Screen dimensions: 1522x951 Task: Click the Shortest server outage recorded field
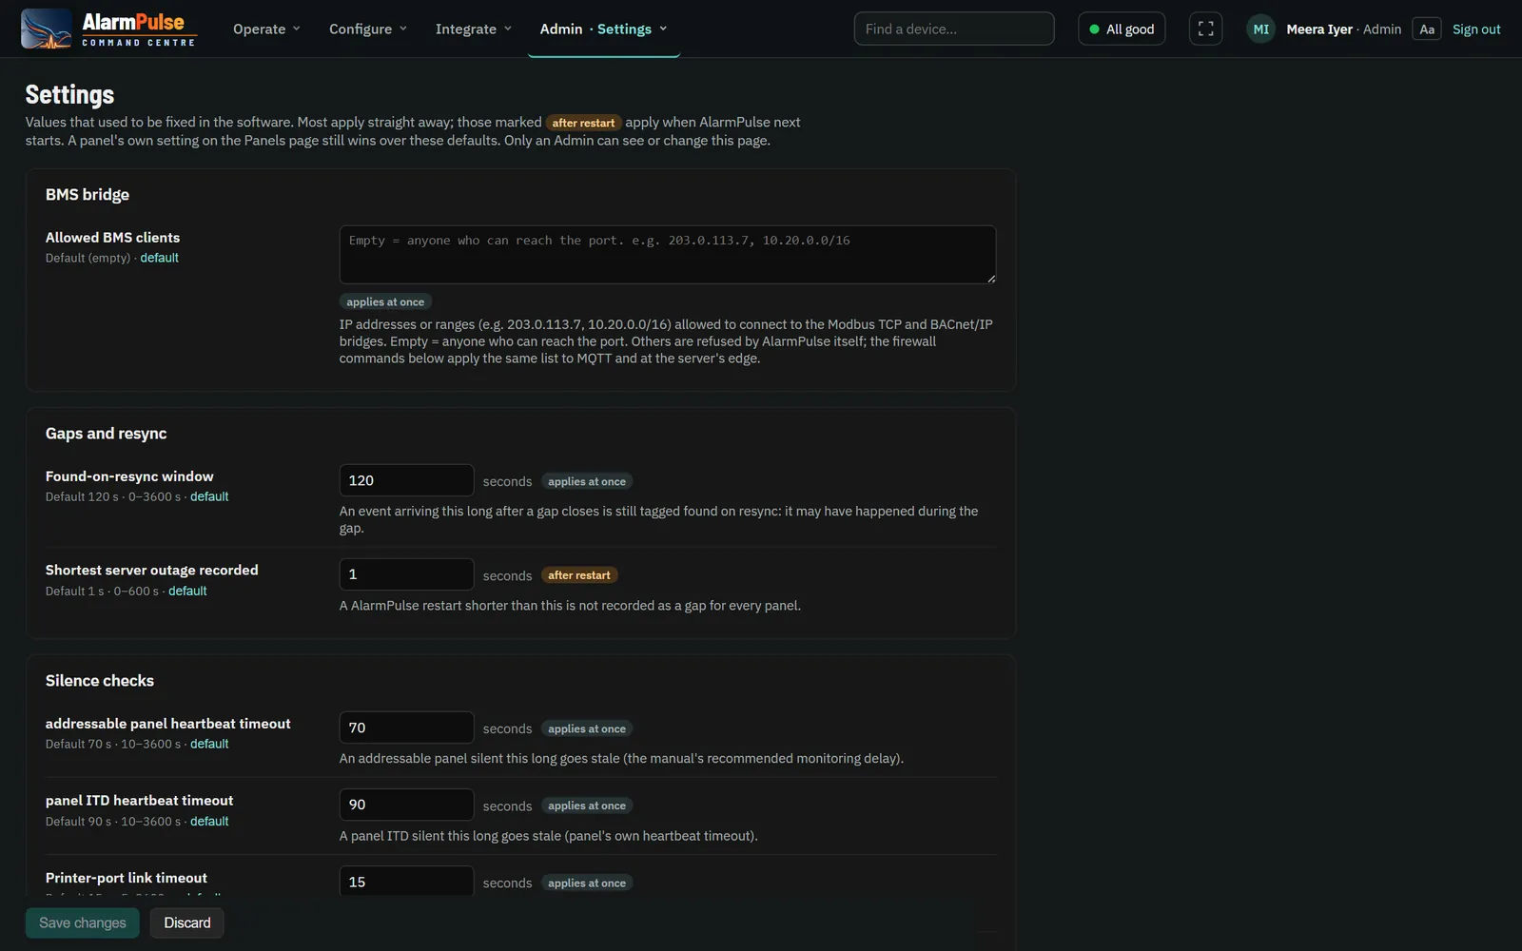pyautogui.click(x=406, y=574)
